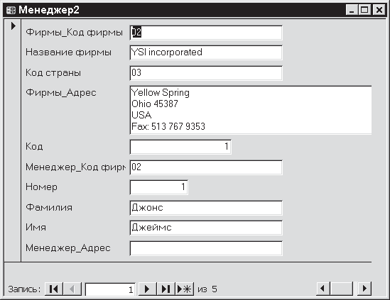Viewport: 390px width, 300px height.
Task: Maximize the Менеджер2 window
Action: tap(365, 10)
